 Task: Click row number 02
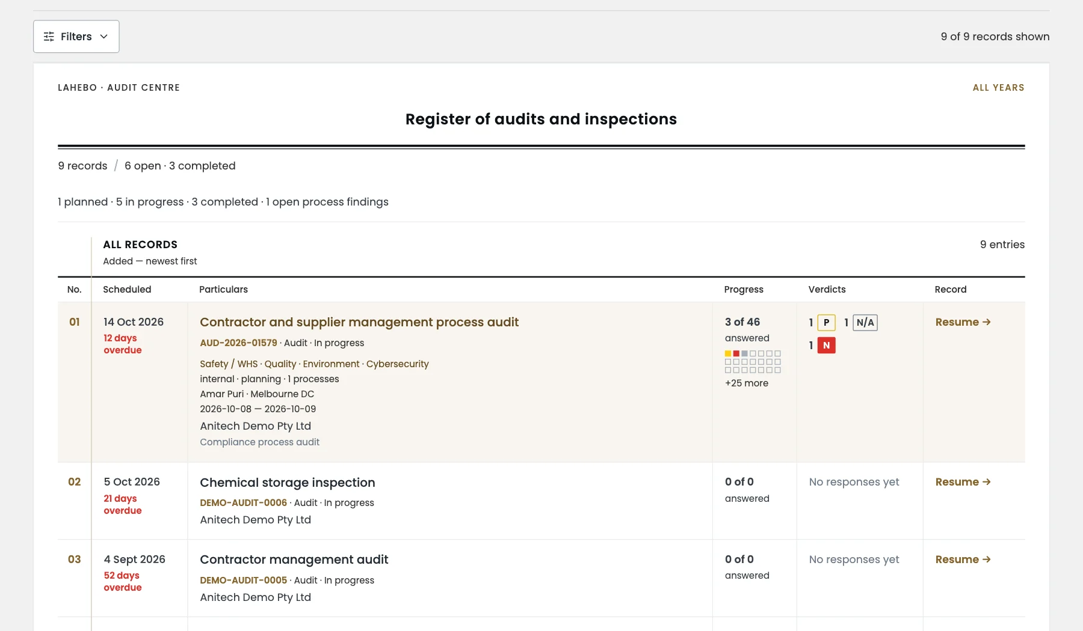point(74,482)
